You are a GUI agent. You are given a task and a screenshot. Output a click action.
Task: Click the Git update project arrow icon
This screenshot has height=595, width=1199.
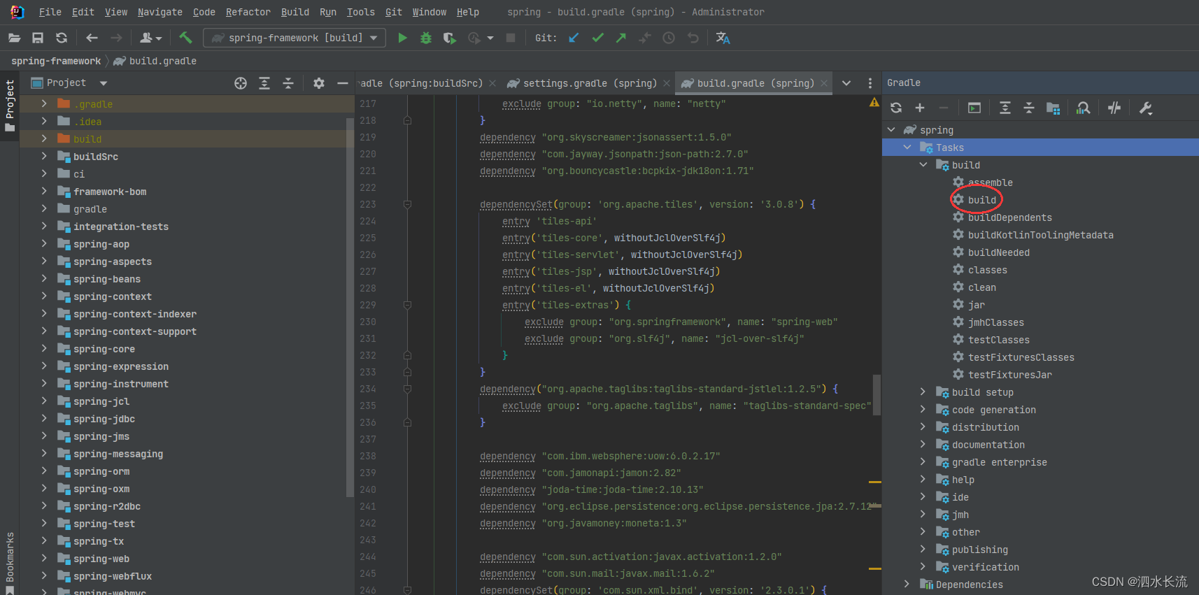[574, 38]
